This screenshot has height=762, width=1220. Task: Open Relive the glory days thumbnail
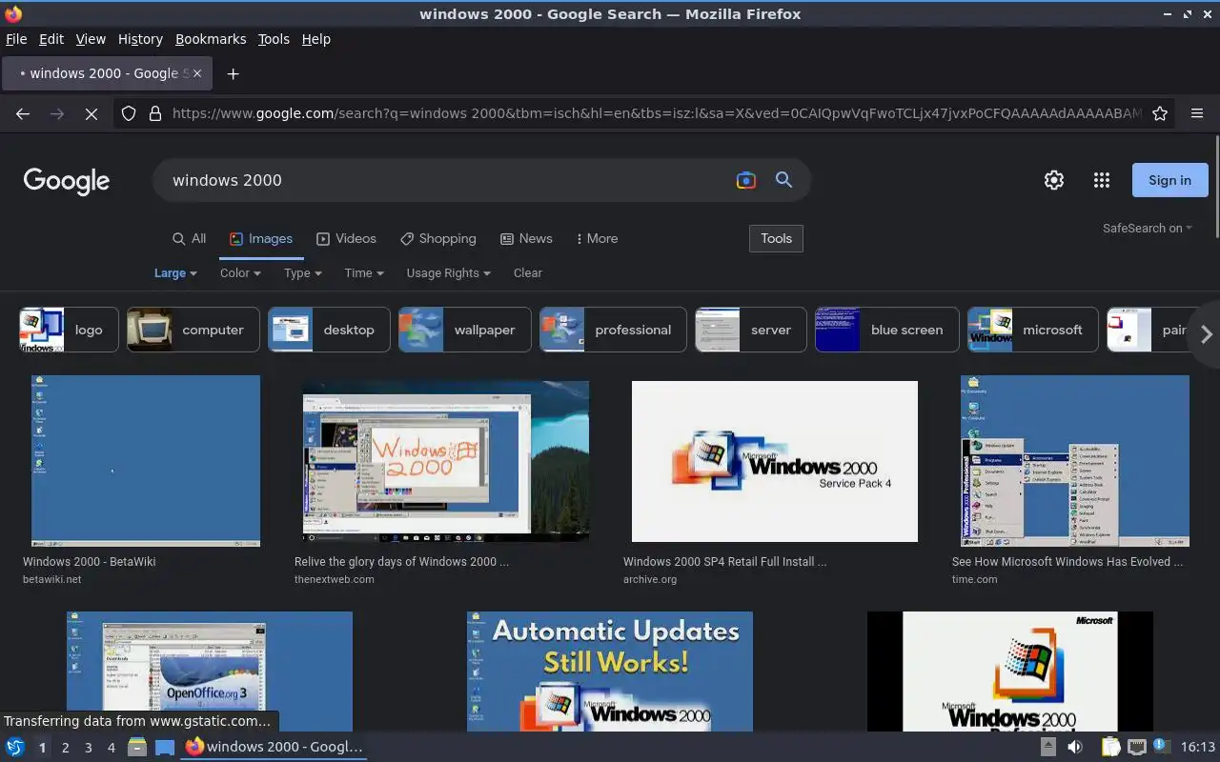coord(446,461)
